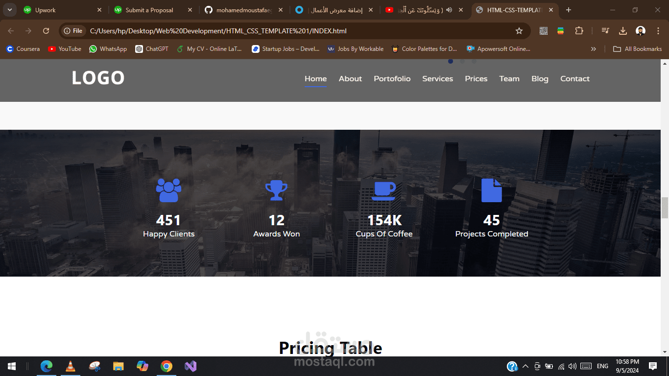Open Chrome downloads
Image resolution: width=669 pixels, height=376 pixels.
(623, 31)
